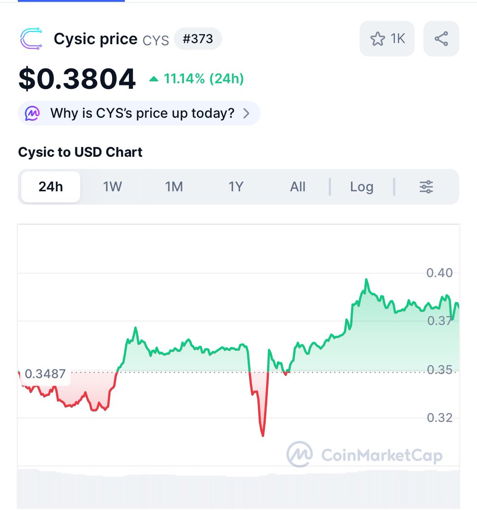This screenshot has width=477, height=510.
Task: Toggle the Log scale option
Action: 361,187
